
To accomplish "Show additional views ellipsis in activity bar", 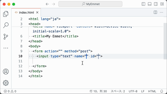I will [6, 48].
